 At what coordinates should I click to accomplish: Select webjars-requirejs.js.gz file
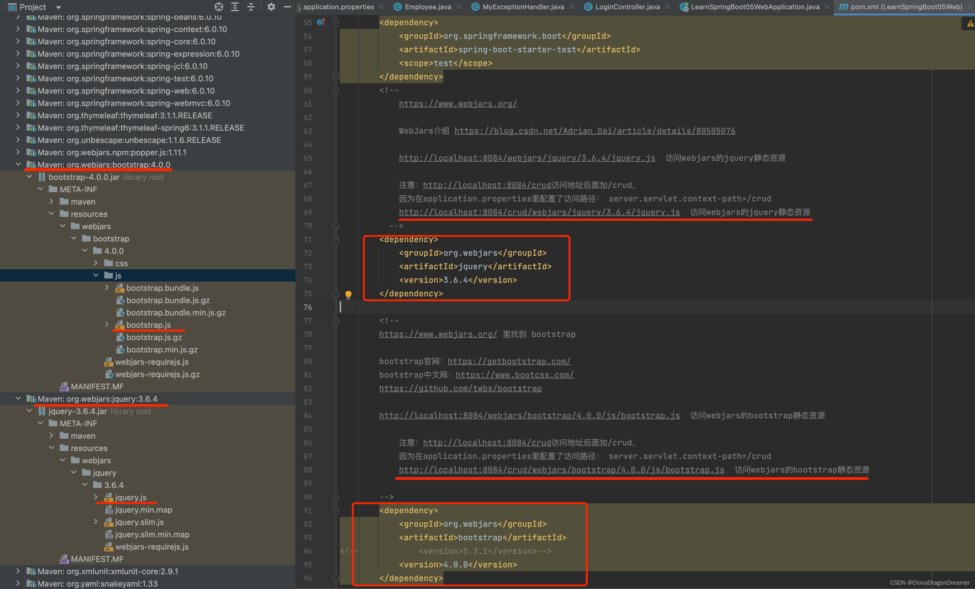(x=157, y=374)
